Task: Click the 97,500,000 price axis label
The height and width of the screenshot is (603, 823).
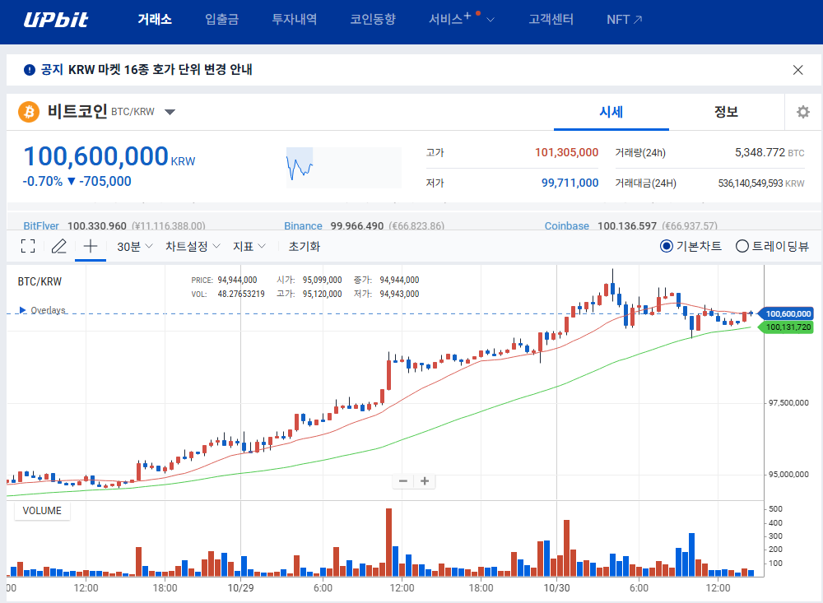Action: [788, 402]
